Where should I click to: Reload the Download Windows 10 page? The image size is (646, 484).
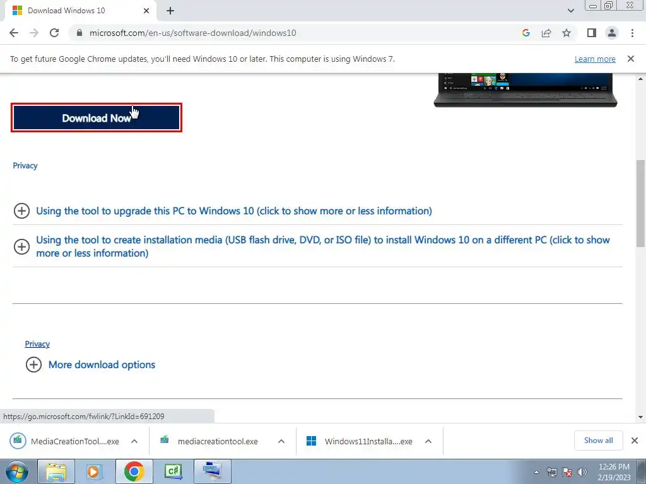point(54,33)
